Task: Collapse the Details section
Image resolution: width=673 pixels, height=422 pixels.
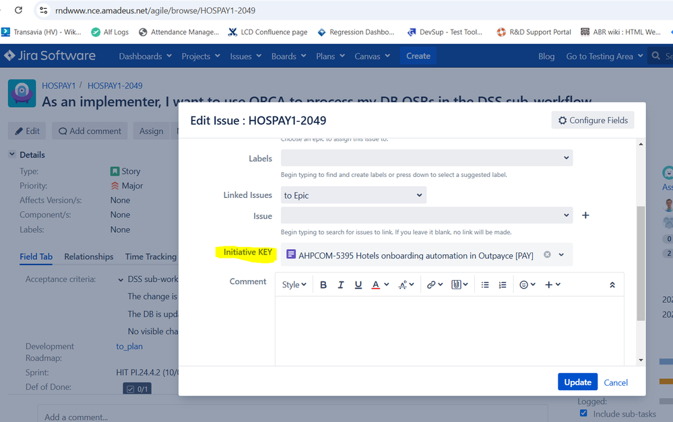Action: (x=12, y=154)
